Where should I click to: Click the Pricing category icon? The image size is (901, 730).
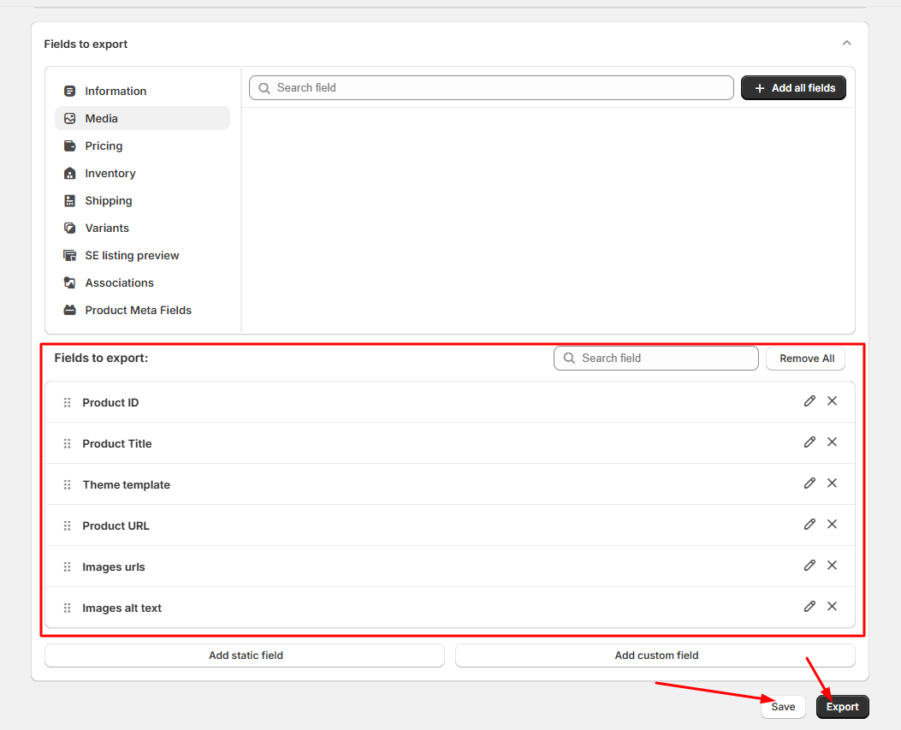(69, 146)
